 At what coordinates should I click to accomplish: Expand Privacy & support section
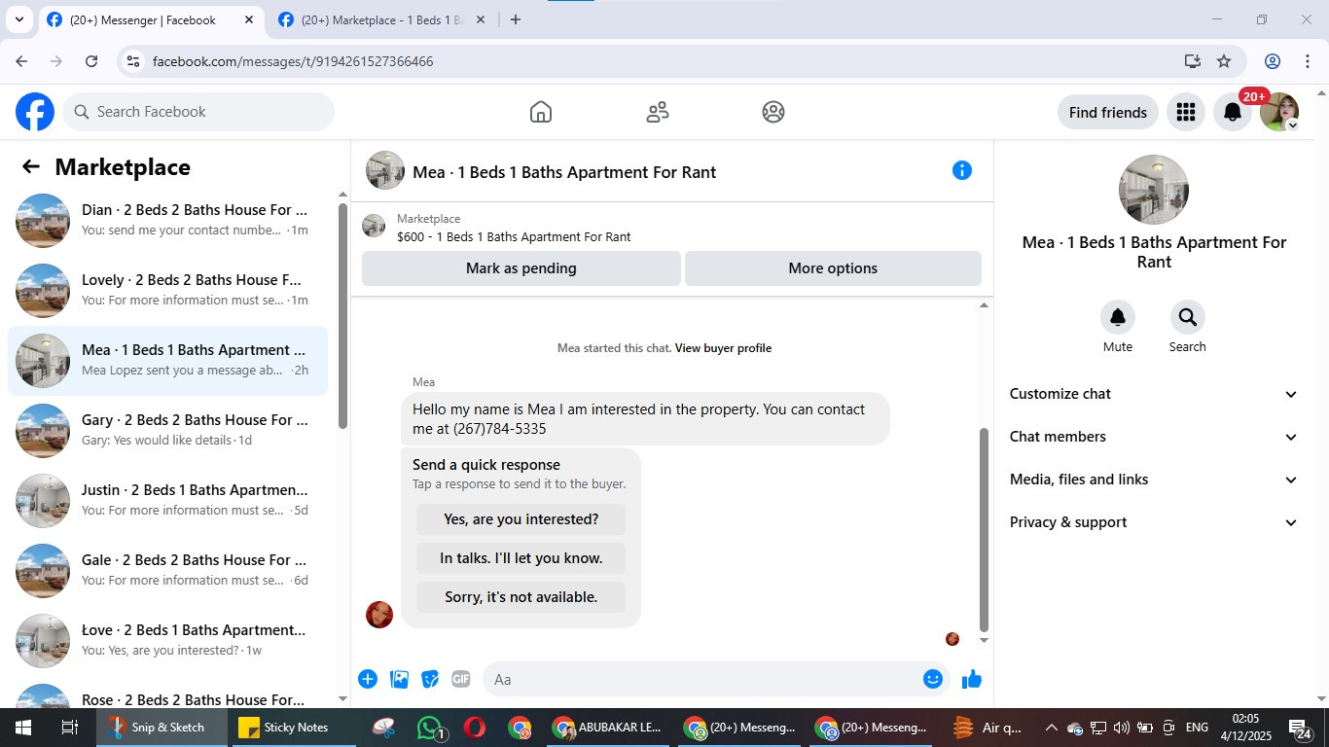coord(1154,522)
